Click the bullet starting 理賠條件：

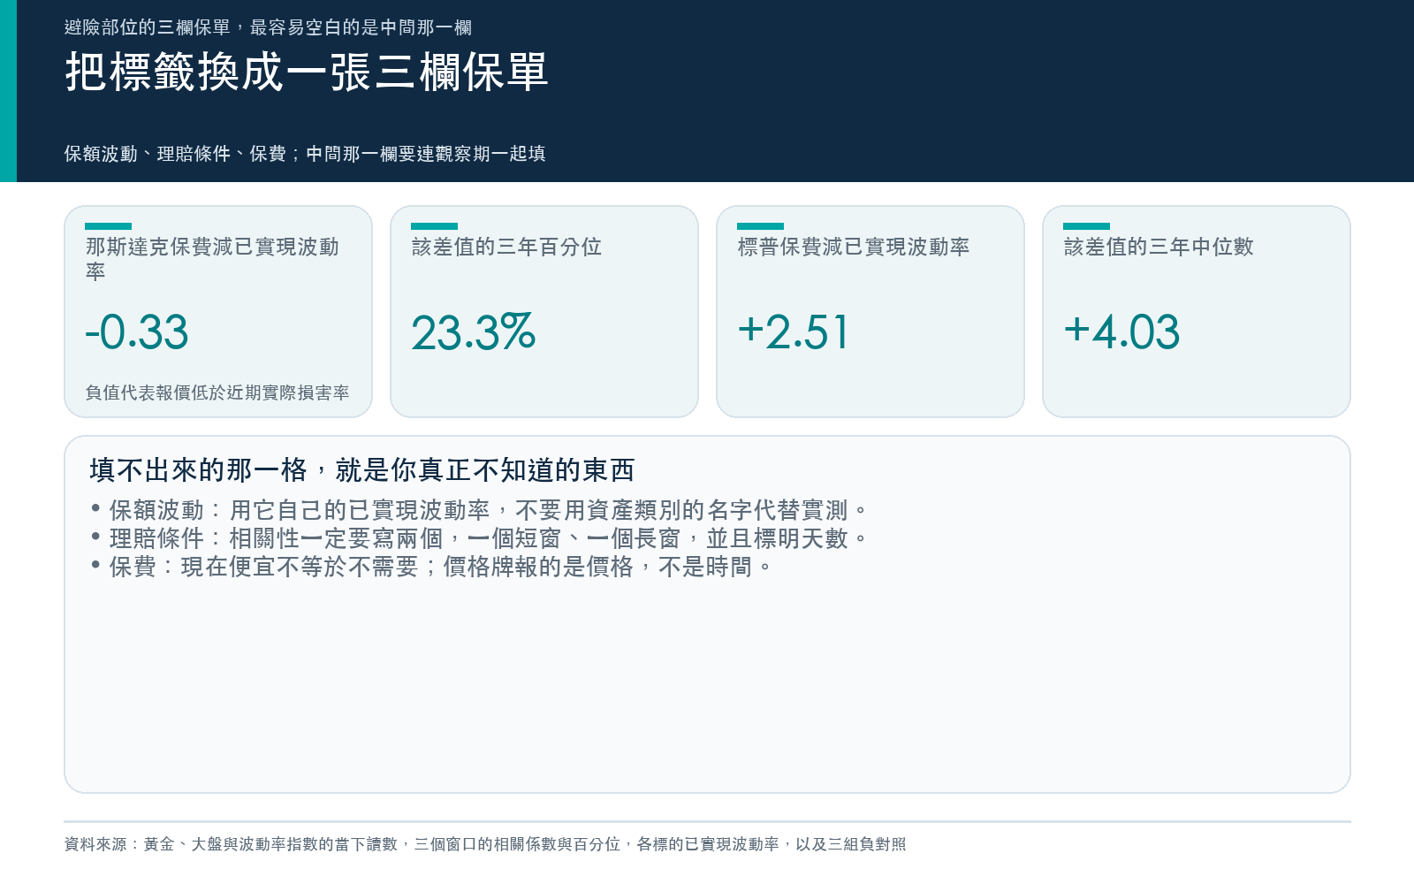tap(480, 538)
